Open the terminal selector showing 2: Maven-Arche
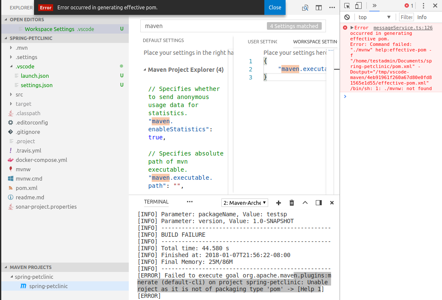 244,203
